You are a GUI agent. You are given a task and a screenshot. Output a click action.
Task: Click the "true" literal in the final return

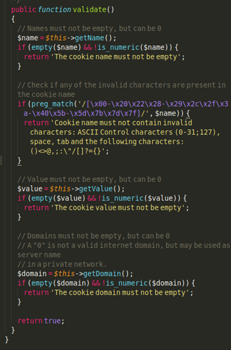click(52, 321)
